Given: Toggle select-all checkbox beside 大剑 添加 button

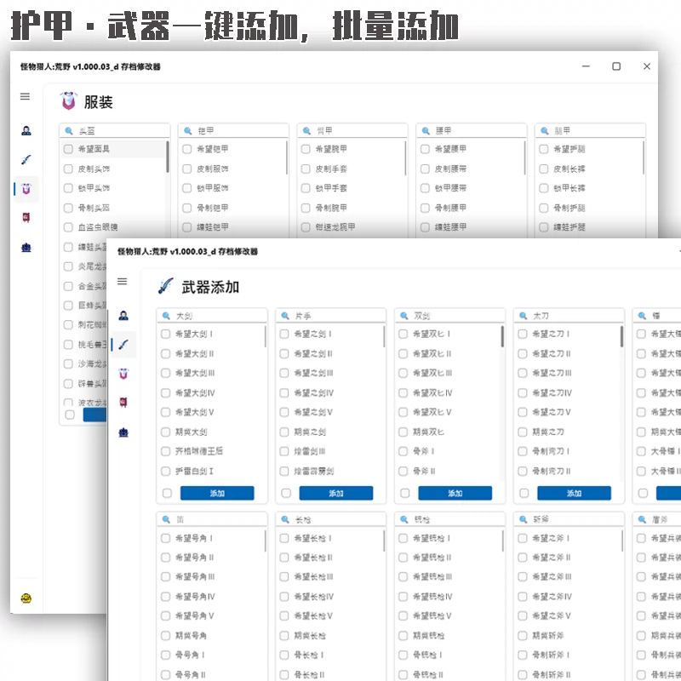Looking at the screenshot, I should [167, 494].
